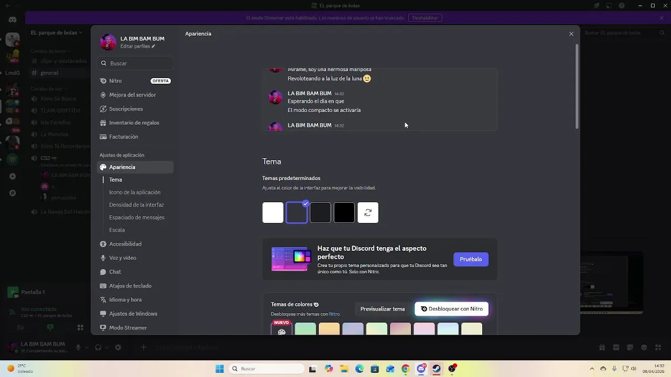Screen dimensions: 671x377
Task: Open OBS Studio from the taskbar
Action: (452, 369)
